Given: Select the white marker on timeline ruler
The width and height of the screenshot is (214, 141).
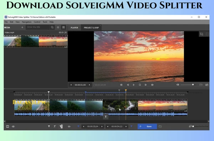Looking at the screenshot, I should pos(49,92).
